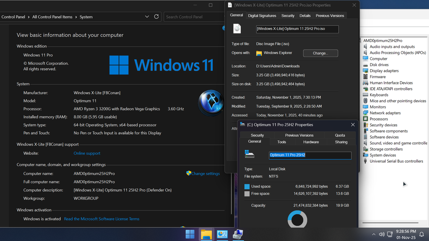
Task: Click the Refresh icon in Control Panel
Action: point(156,17)
